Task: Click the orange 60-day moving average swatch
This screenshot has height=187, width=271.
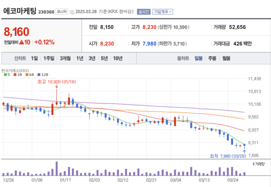Action: point(27,75)
